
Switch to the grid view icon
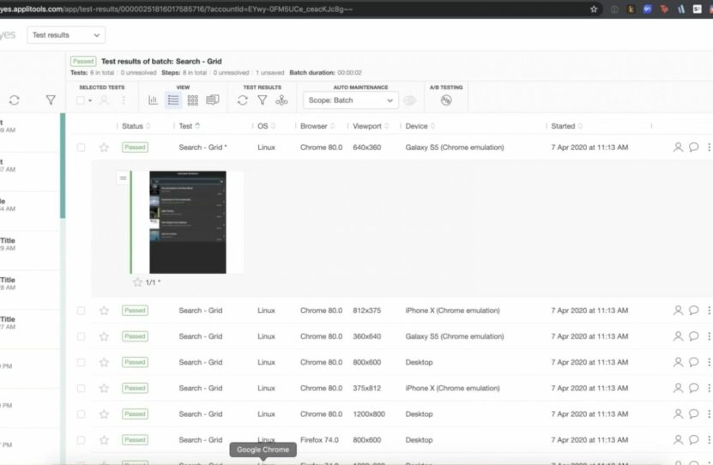(x=192, y=100)
